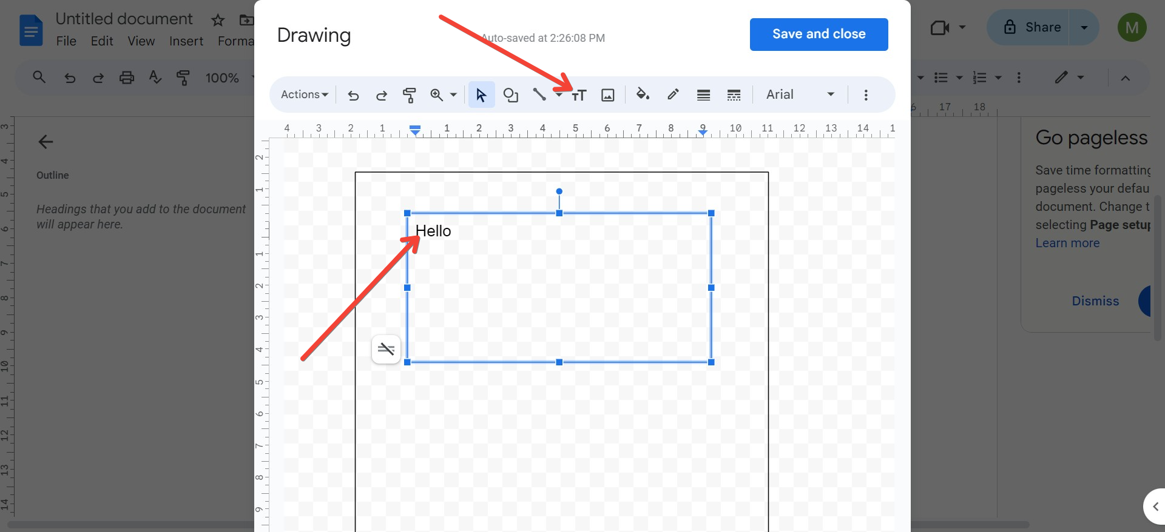Select the Text box tool
Screen dimensions: 1165x532
(579, 95)
